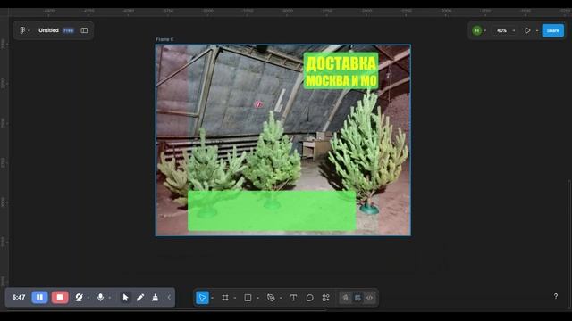Open the Actions resources tool
The image size is (572, 321).
325,298
